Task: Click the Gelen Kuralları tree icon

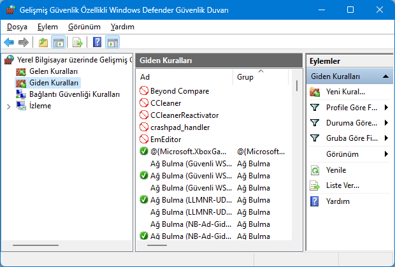Action: pyautogui.click(x=21, y=71)
